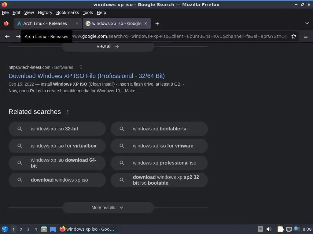Open the Bookmarks menu
This screenshot has height=234, width=313.
[68, 12]
